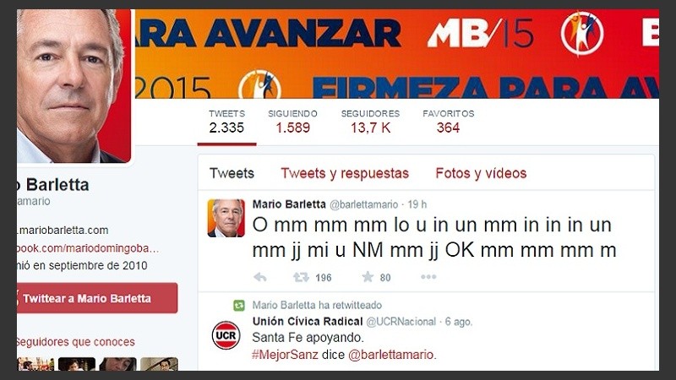View the Siguiendo count of 1.589
This screenshot has width=676, height=380.
coord(292,121)
